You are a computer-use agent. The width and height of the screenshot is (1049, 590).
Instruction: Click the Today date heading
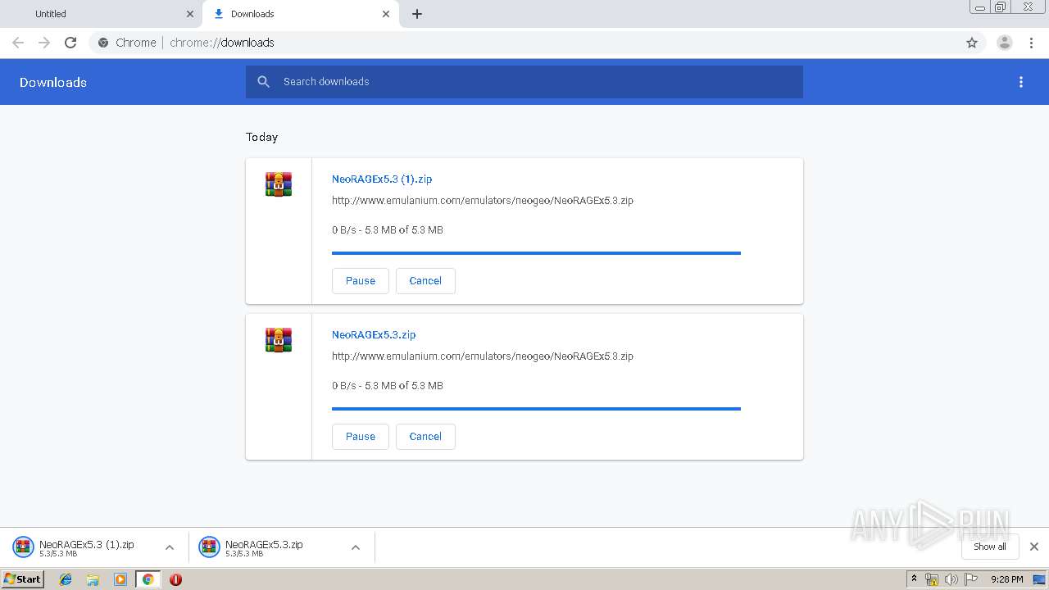point(261,137)
